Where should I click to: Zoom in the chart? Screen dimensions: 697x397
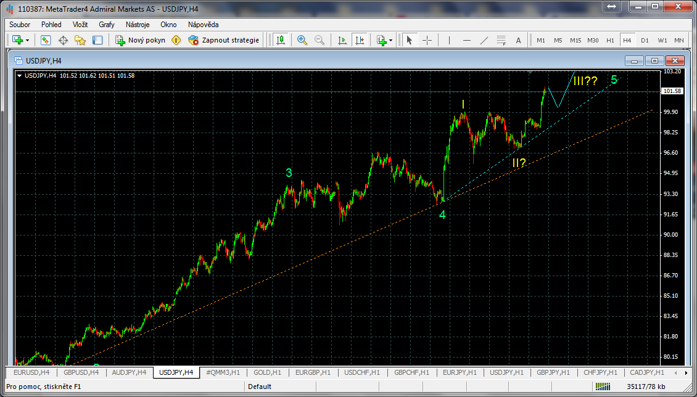(x=302, y=41)
